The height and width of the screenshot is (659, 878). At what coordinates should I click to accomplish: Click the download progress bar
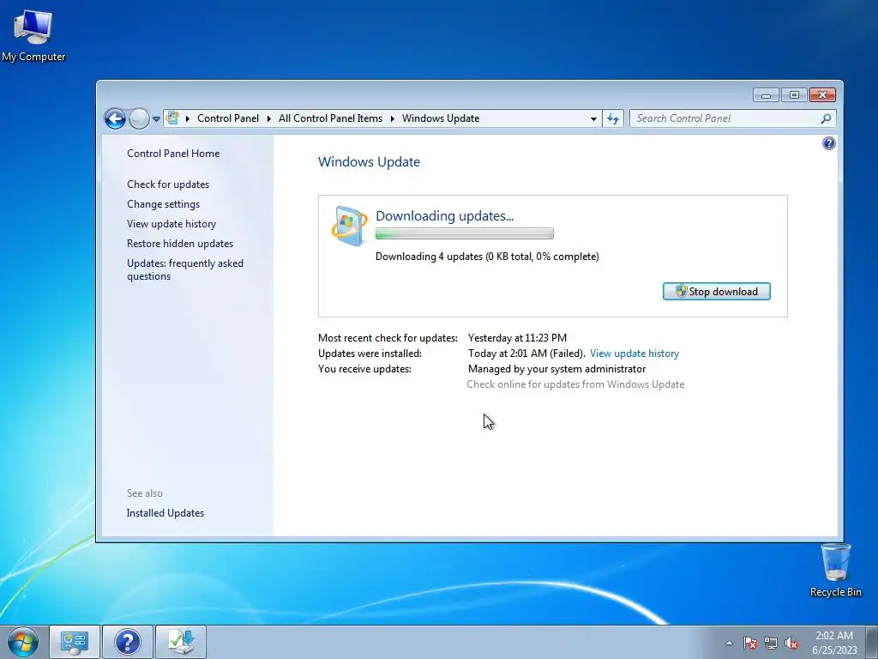tap(464, 233)
